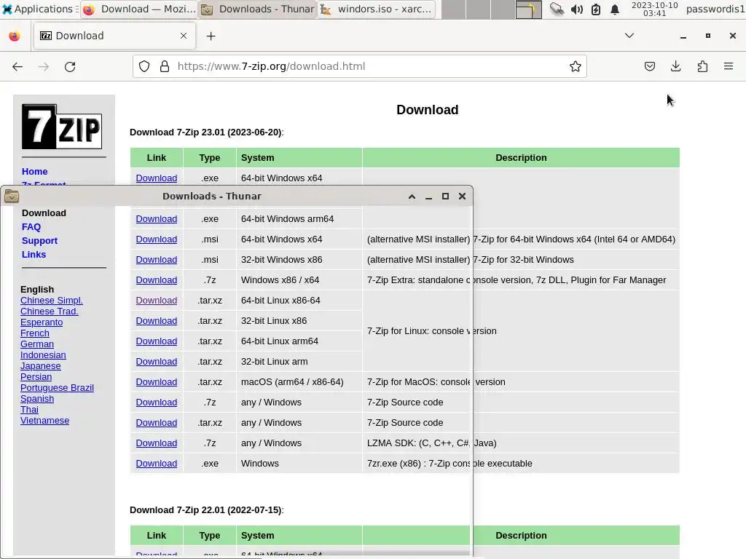Image resolution: width=746 pixels, height=559 pixels.
Task: Click the workspace switcher active workspace
Action: coord(529,9)
